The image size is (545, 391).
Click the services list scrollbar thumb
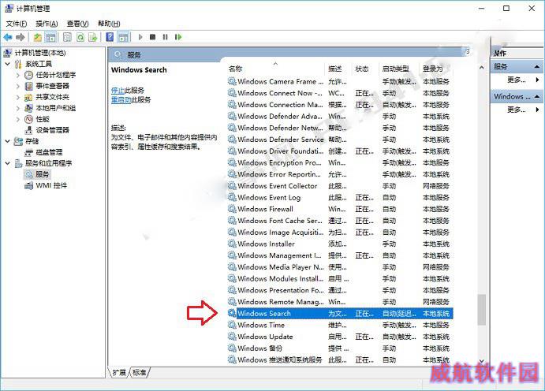[481, 310]
